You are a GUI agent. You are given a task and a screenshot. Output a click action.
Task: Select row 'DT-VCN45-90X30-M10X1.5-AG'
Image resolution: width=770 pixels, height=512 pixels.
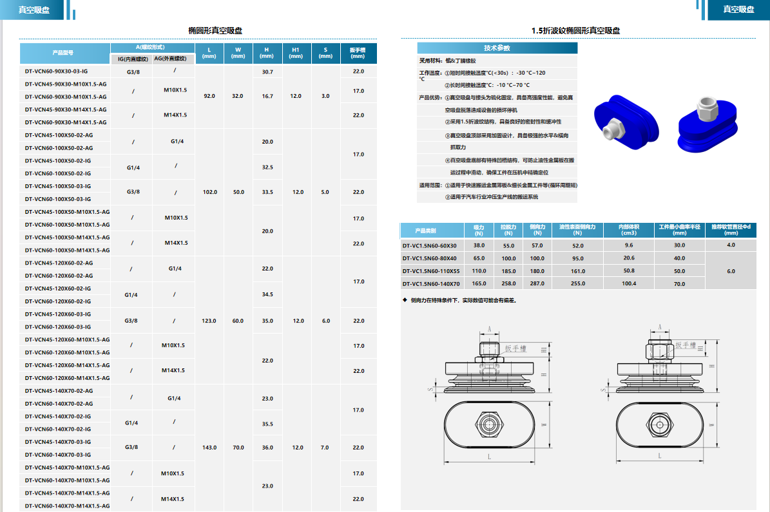click(x=65, y=84)
